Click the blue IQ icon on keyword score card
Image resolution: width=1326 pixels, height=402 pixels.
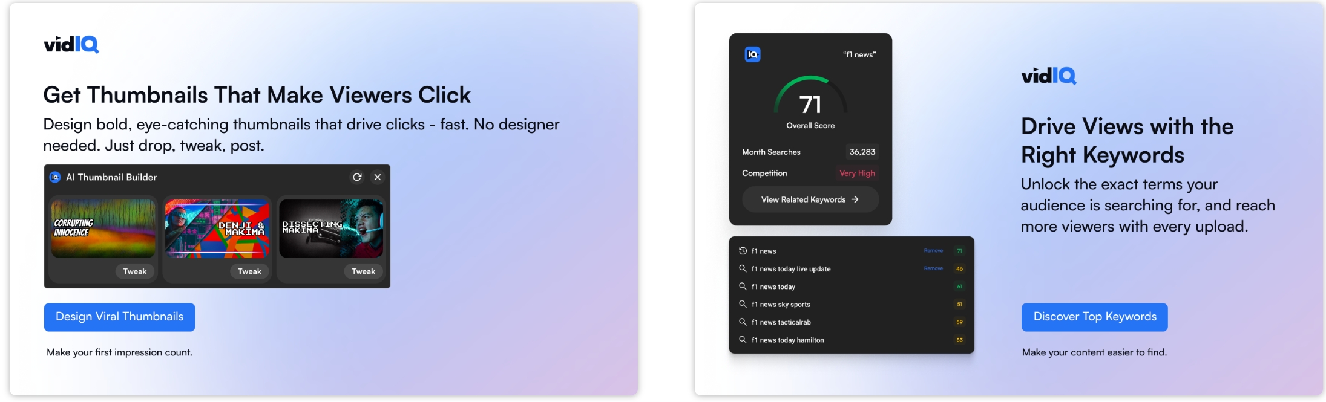pyautogui.click(x=752, y=54)
